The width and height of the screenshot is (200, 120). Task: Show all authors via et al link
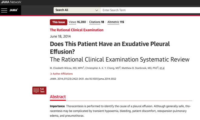click(162, 68)
